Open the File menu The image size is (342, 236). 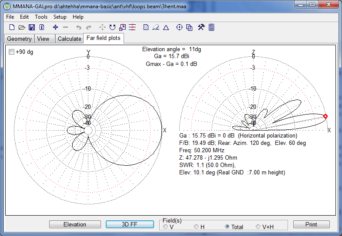(x=10, y=17)
